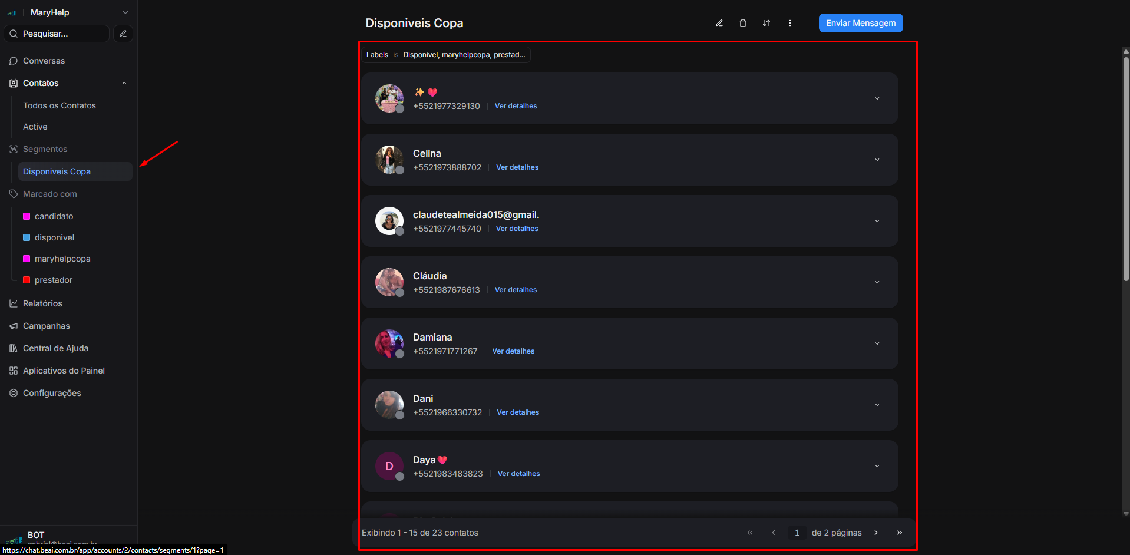Click the edit segment pencil icon
This screenshot has width=1130, height=555.
click(x=719, y=23)
